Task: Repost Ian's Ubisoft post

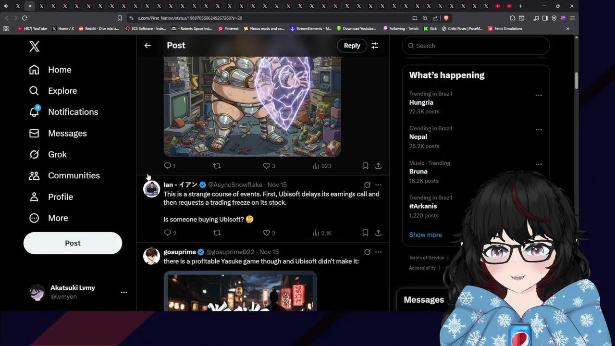Action: (x=217, y=233)
